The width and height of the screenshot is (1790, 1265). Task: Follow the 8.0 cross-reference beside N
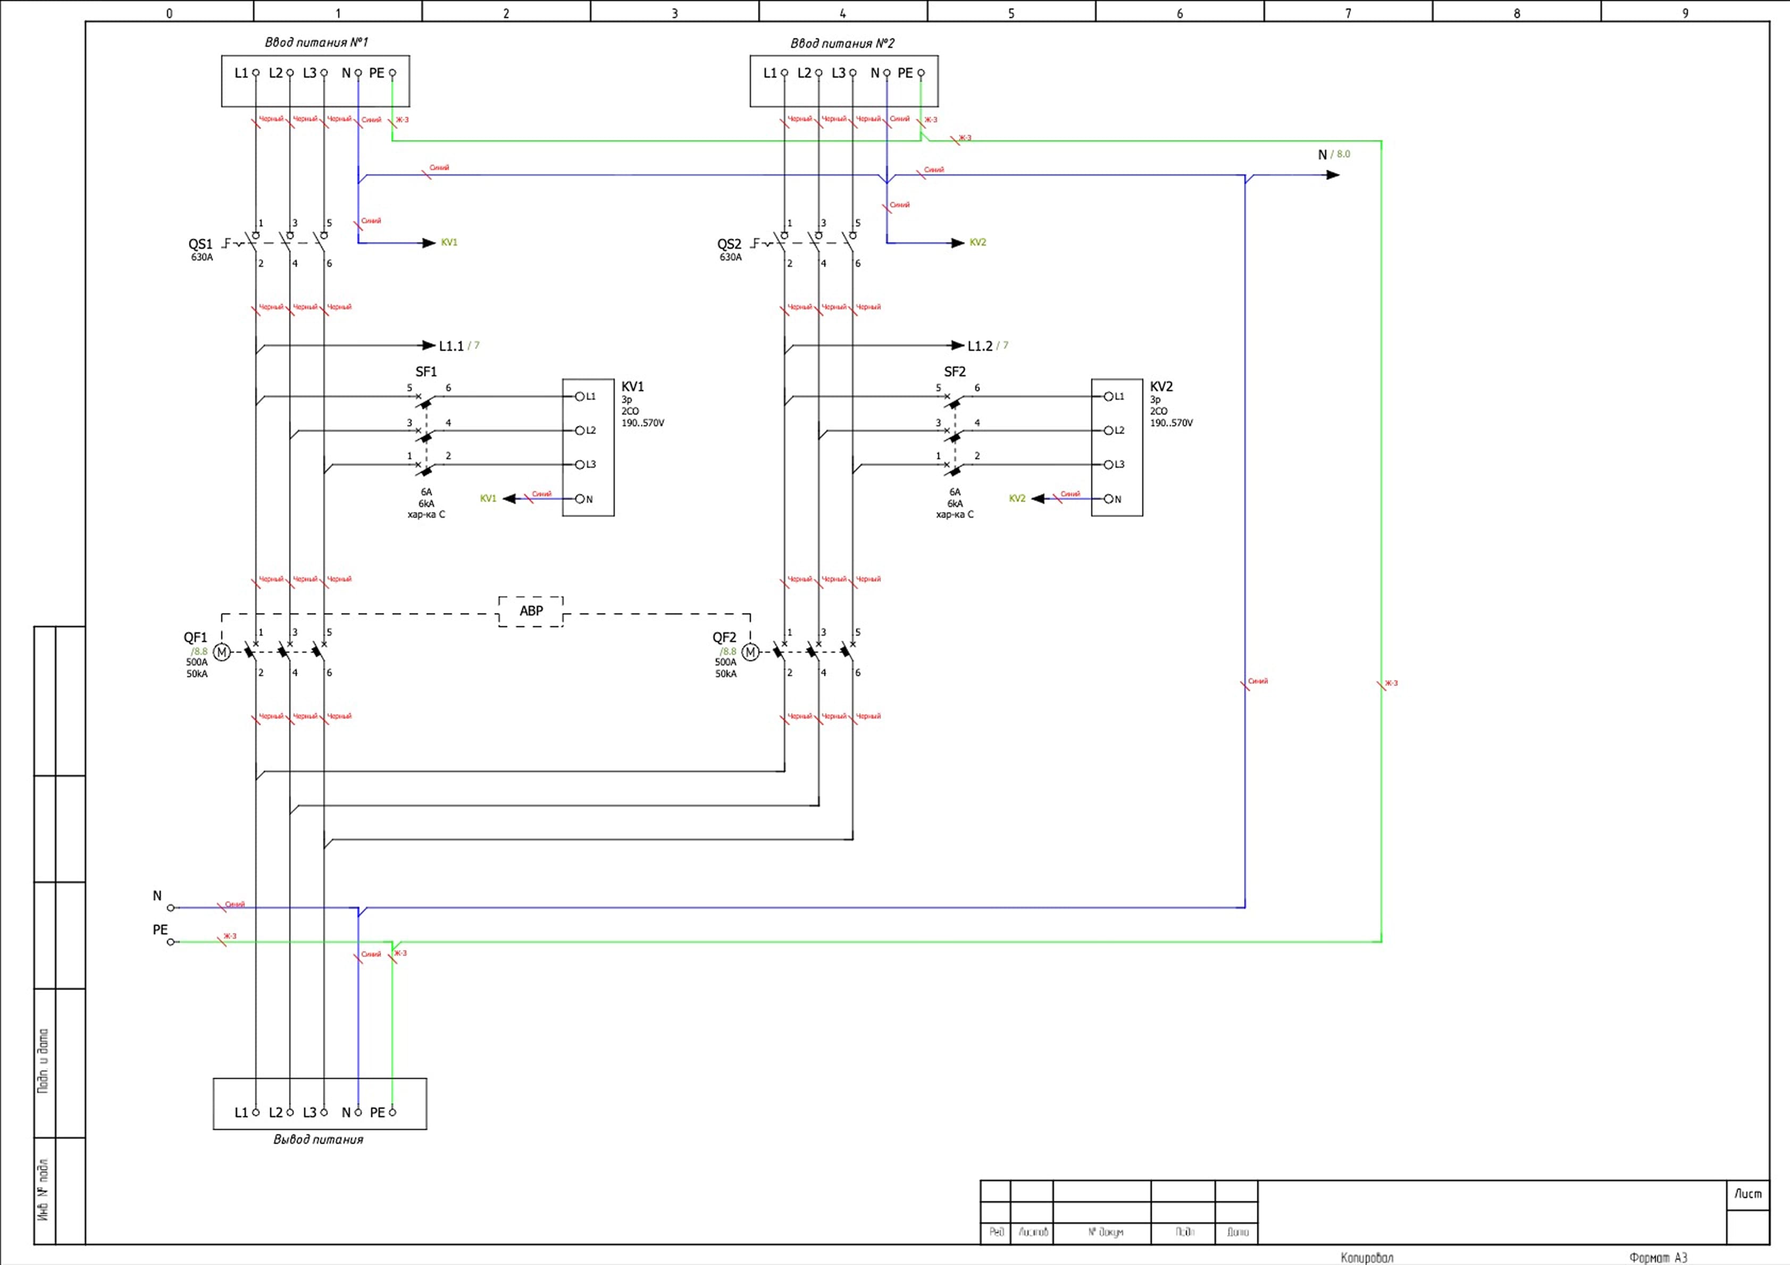(x=1342, y=154)
